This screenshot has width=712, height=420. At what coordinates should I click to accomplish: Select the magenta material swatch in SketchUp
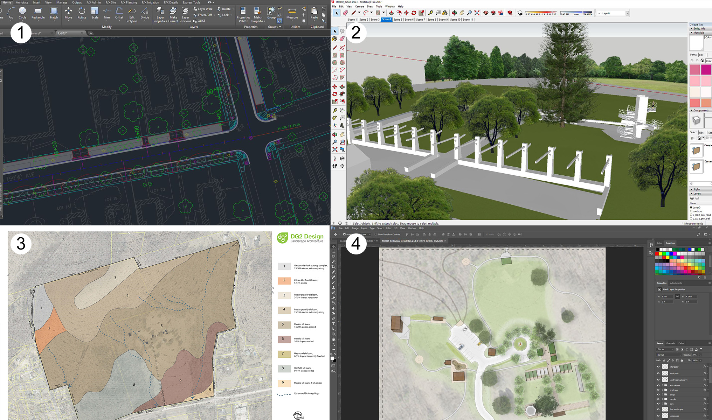click(706, 70)
